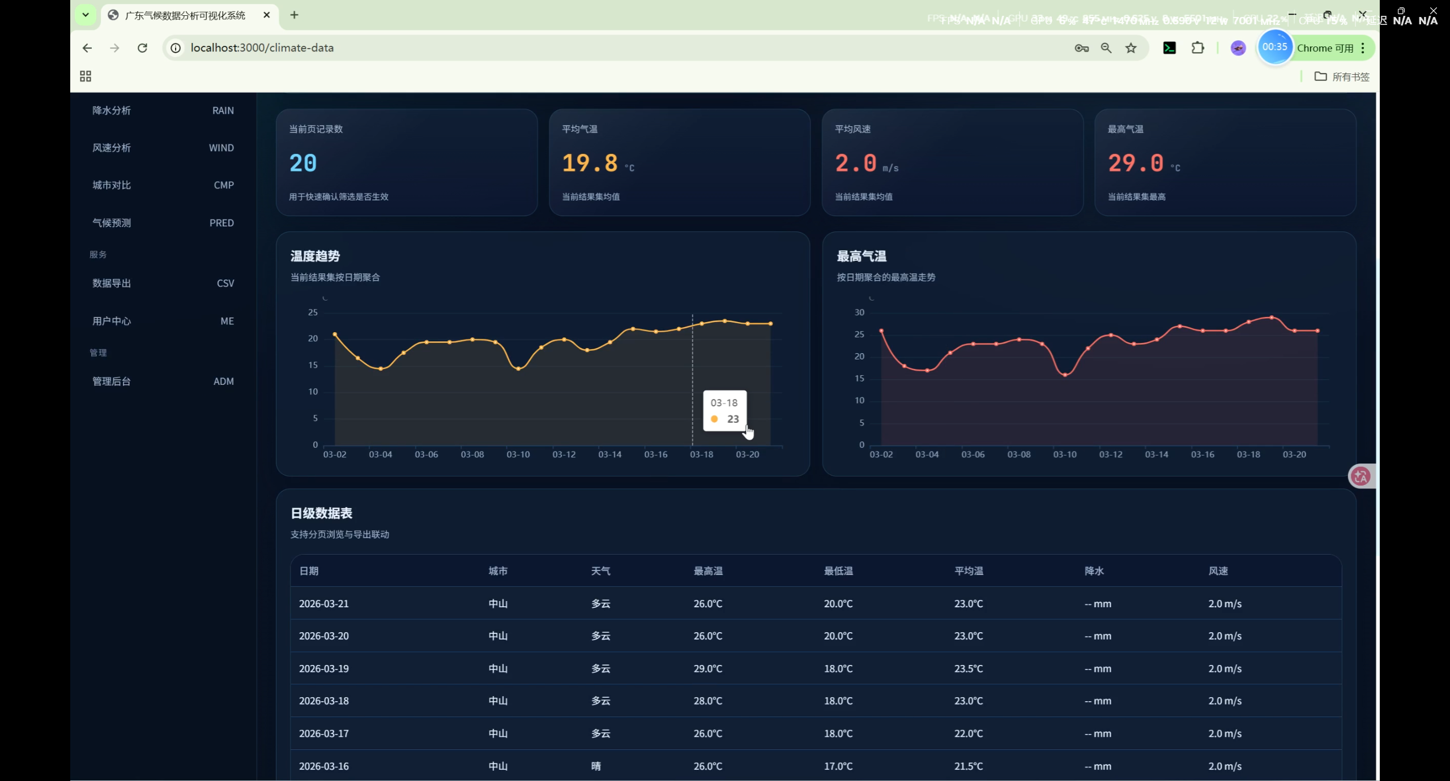Click the zoom magnifier icon in address bar

tap(1106, 48)
